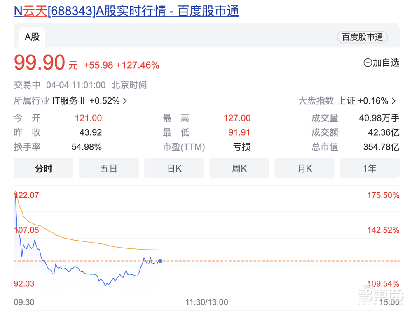Show the 月K monthly chart
The width and height of the screenshot is (412, 313).
tap(304, 168)
